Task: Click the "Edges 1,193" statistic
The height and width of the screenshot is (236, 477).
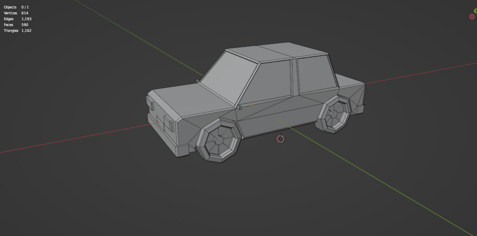Action: point(18,19)
